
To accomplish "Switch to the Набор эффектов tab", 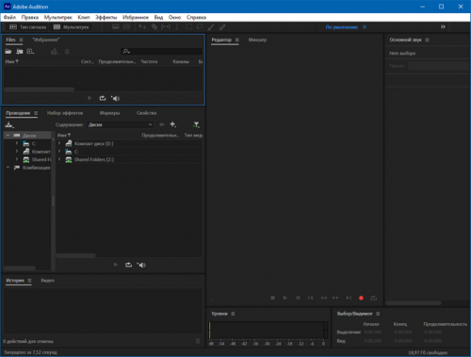I will [x=65, y=113].
